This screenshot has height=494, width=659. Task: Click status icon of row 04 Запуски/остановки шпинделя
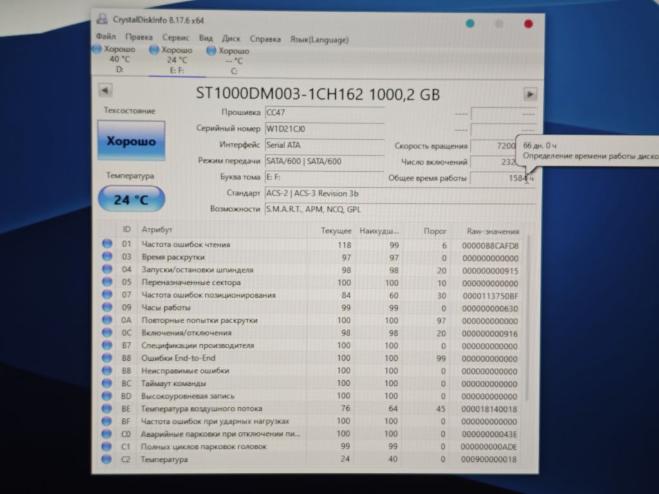107,268
